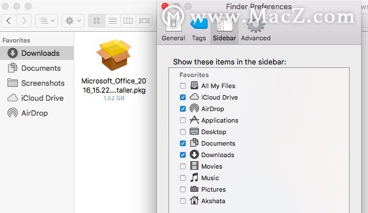The height and width of the screenshot is (213, 368).
Task: Click the Movies filmstrip icon
Action: point(194,166)
